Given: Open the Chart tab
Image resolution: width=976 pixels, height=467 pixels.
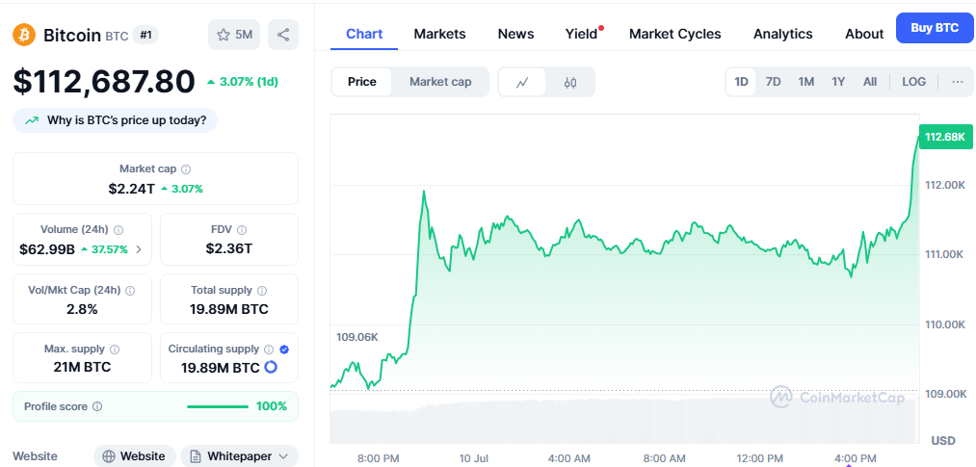Looking at the screenshot, I should (364, 34).
